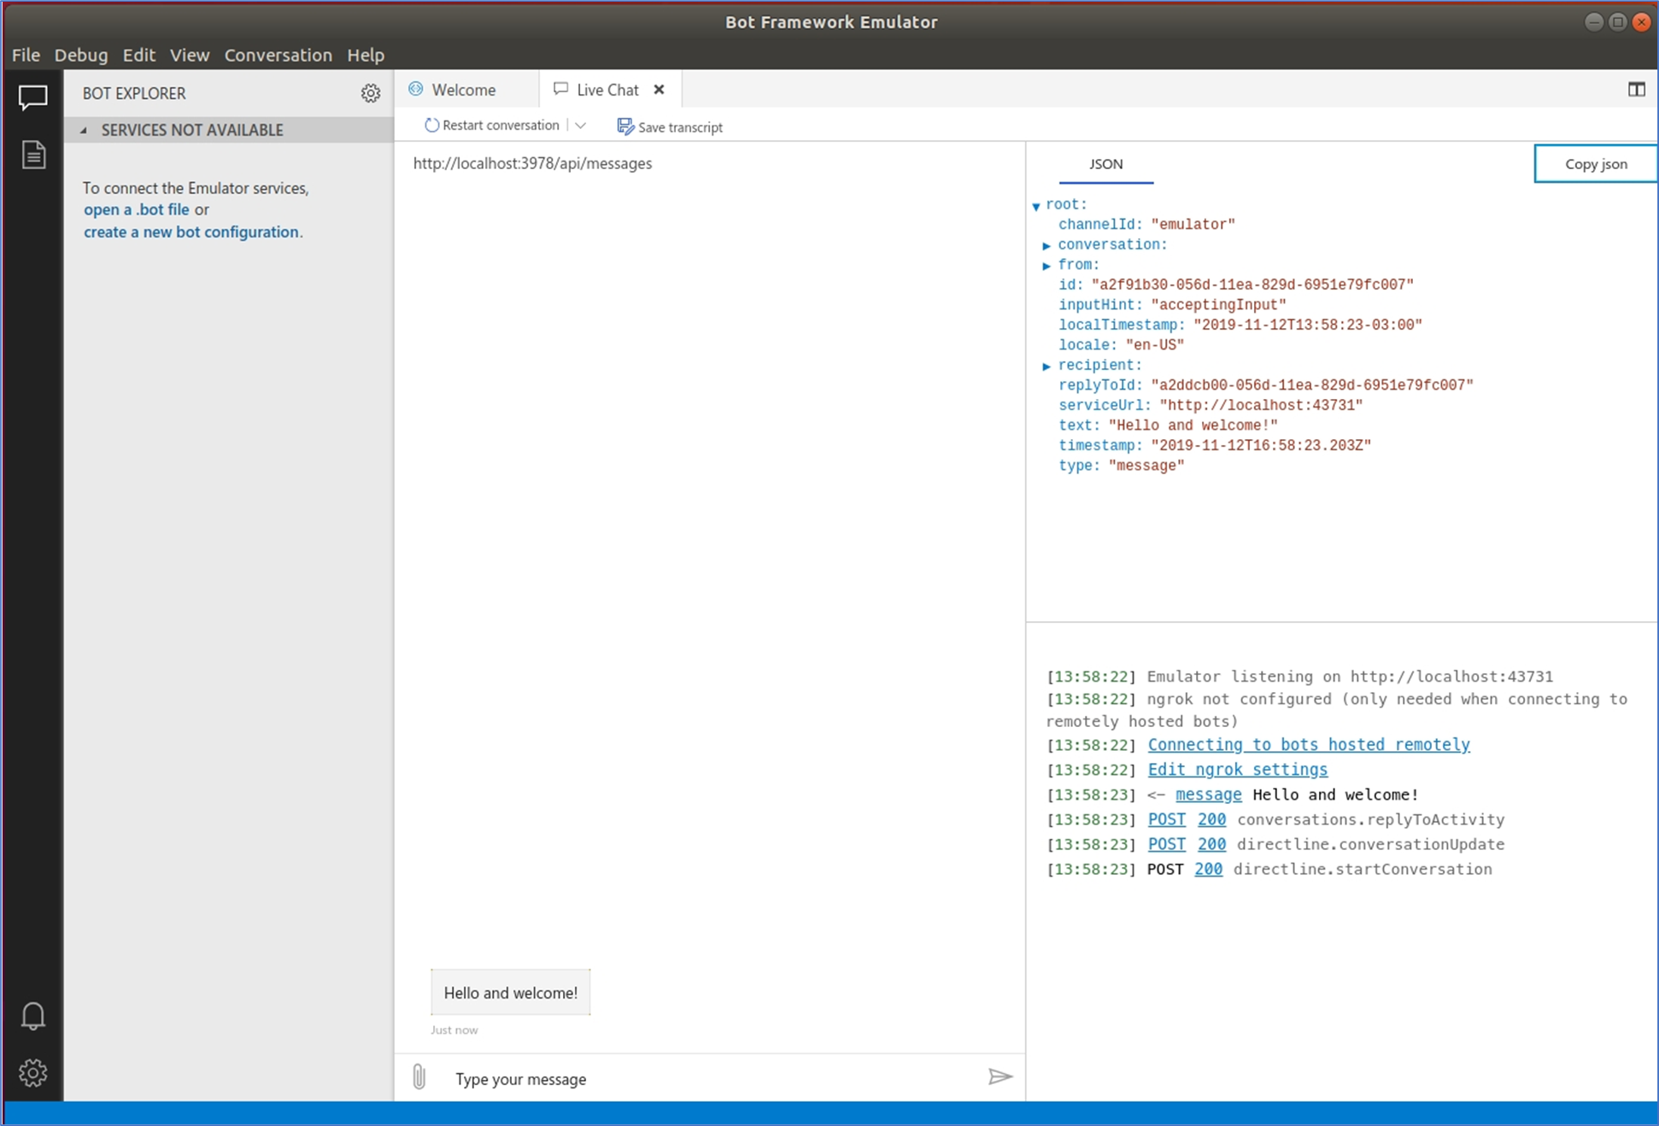Expand the recipient JSON node

point(1046,366)
